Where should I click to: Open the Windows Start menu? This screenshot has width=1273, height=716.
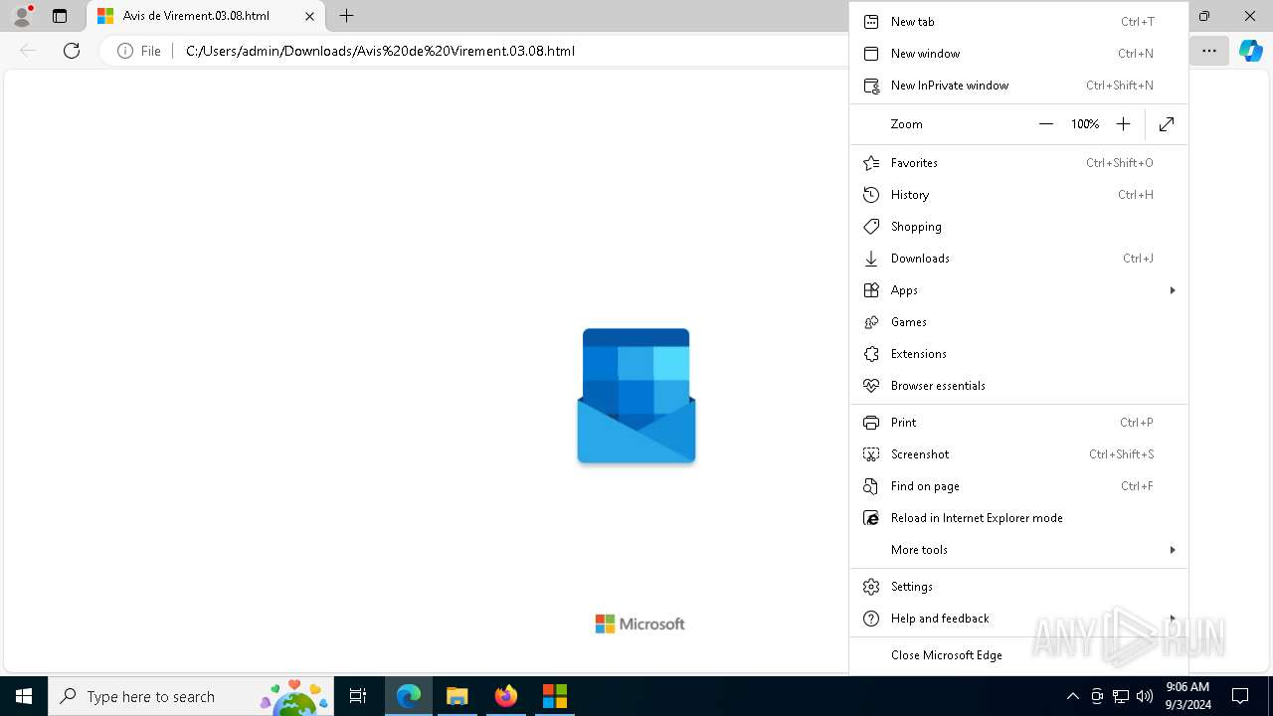24,696
